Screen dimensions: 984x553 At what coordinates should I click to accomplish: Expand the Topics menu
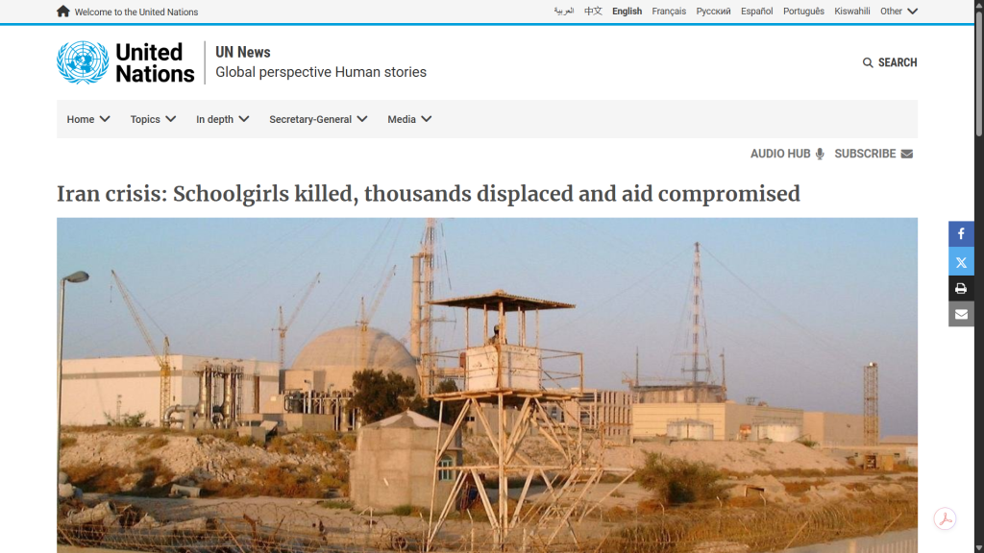153,119
